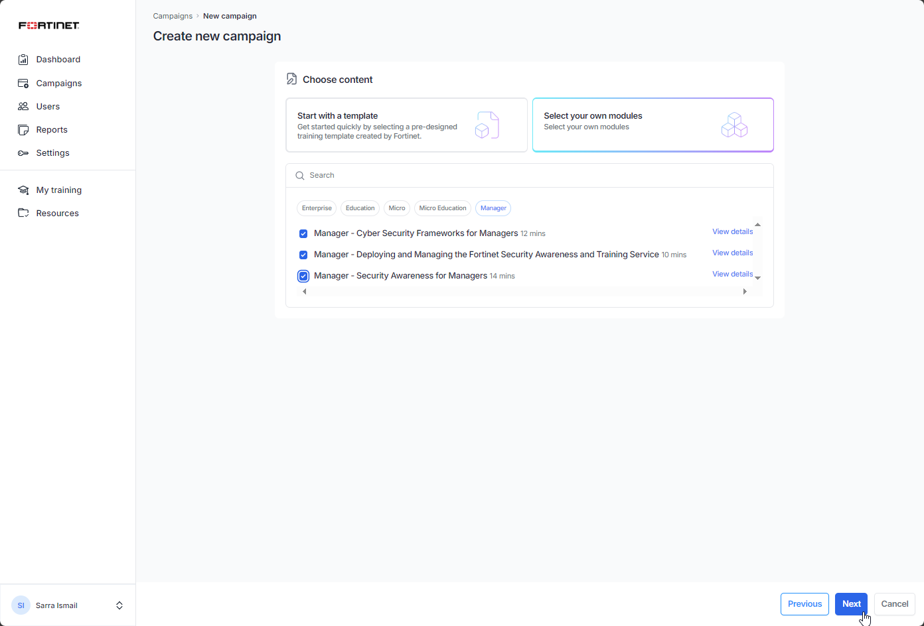
Task: Click the New campaign breadcrumb text
Action: tap(230, 16)
